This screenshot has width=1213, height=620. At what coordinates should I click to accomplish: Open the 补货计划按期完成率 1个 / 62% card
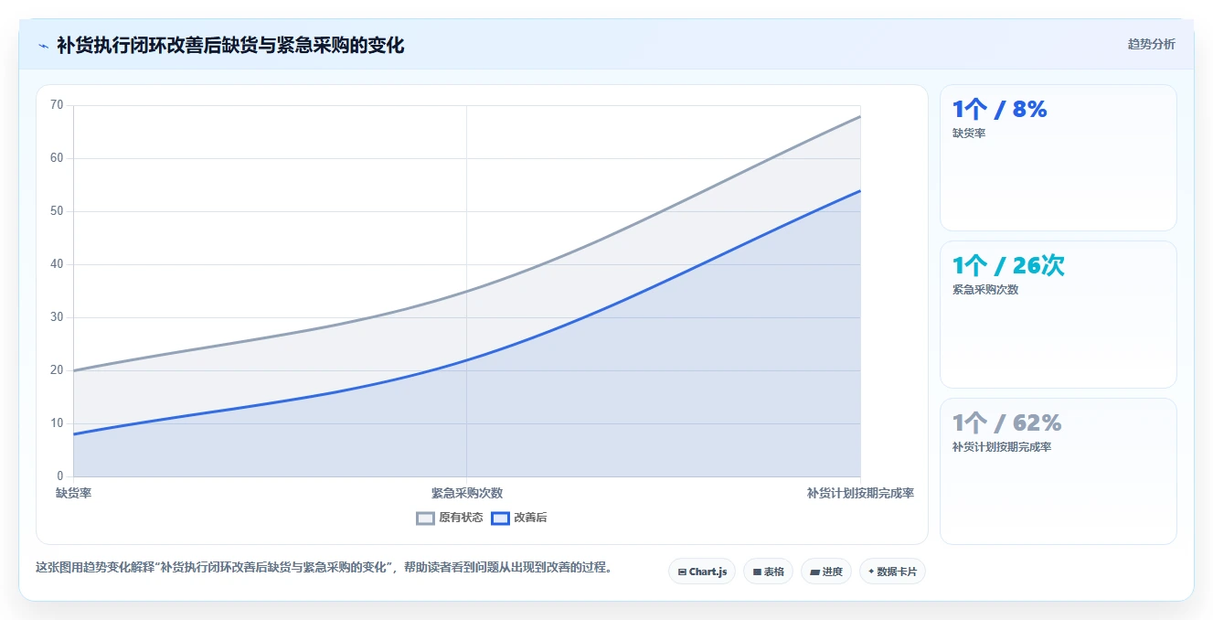pyautogui.click(x=1059, y=471)
